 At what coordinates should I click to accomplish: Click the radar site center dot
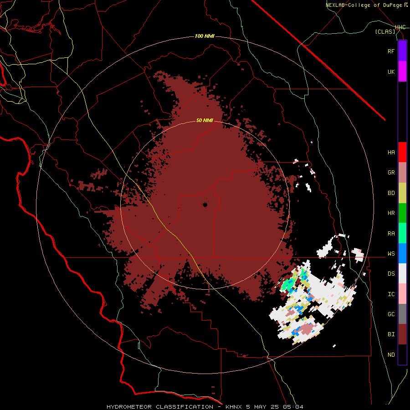(x=205, y=205)
